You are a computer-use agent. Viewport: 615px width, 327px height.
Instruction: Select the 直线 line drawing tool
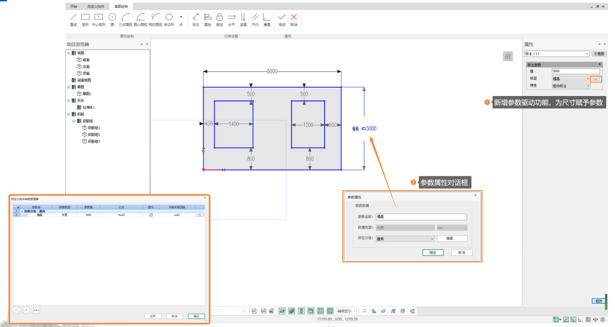point(73,18)
